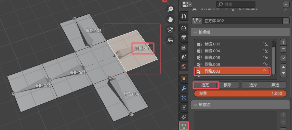
Task: Switch perspective/orthographic with the grid gizmo
Action: [170, 40]
